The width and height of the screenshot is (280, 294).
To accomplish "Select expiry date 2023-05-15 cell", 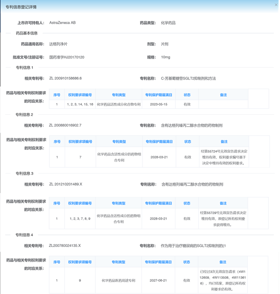I will 159,104.
